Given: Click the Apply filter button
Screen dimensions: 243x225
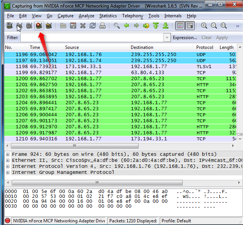Looking at the screenshot, I should coord(222,38).
